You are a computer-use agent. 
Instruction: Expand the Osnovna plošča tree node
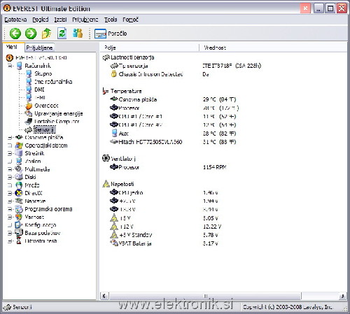point(10,138)
